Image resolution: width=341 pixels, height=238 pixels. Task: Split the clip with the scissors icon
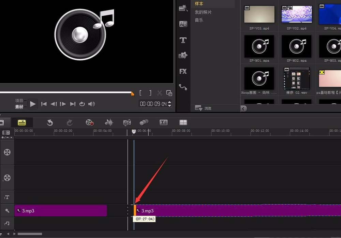(x=160, y=93)
